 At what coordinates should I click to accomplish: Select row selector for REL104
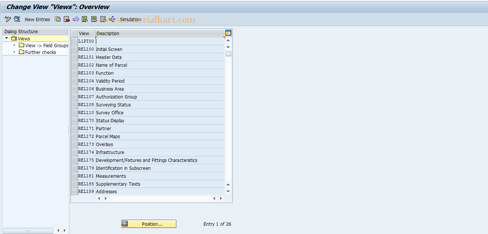point(74,81)
